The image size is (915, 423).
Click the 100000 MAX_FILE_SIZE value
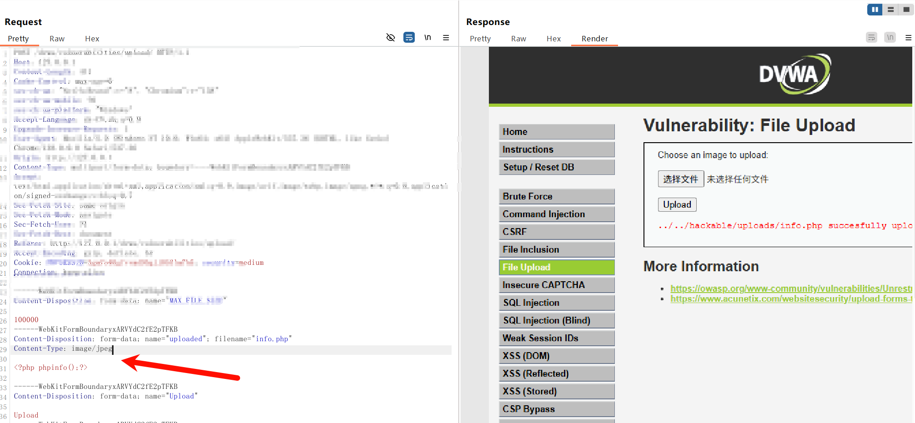[x=26, y=320]
